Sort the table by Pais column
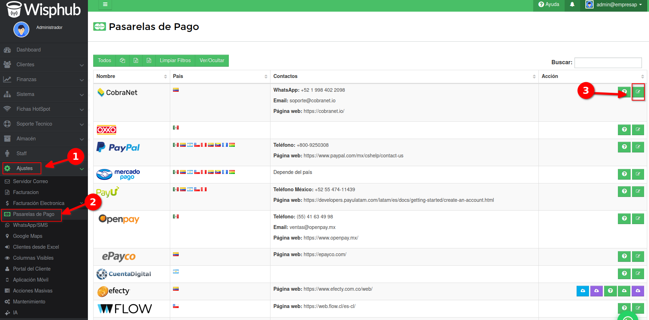 click(x=220, y=76)
